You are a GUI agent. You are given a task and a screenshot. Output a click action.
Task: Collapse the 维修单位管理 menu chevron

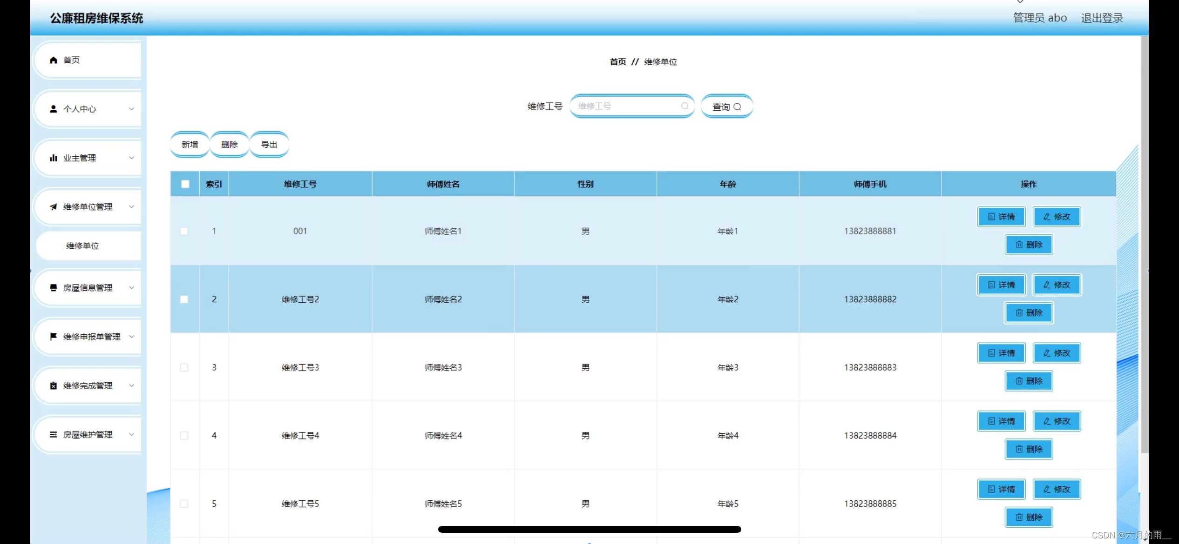(x=132, y=207)
